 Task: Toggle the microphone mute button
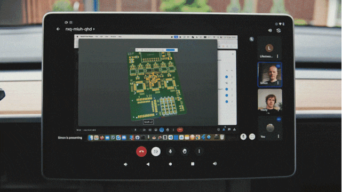(x=170, y=151)
